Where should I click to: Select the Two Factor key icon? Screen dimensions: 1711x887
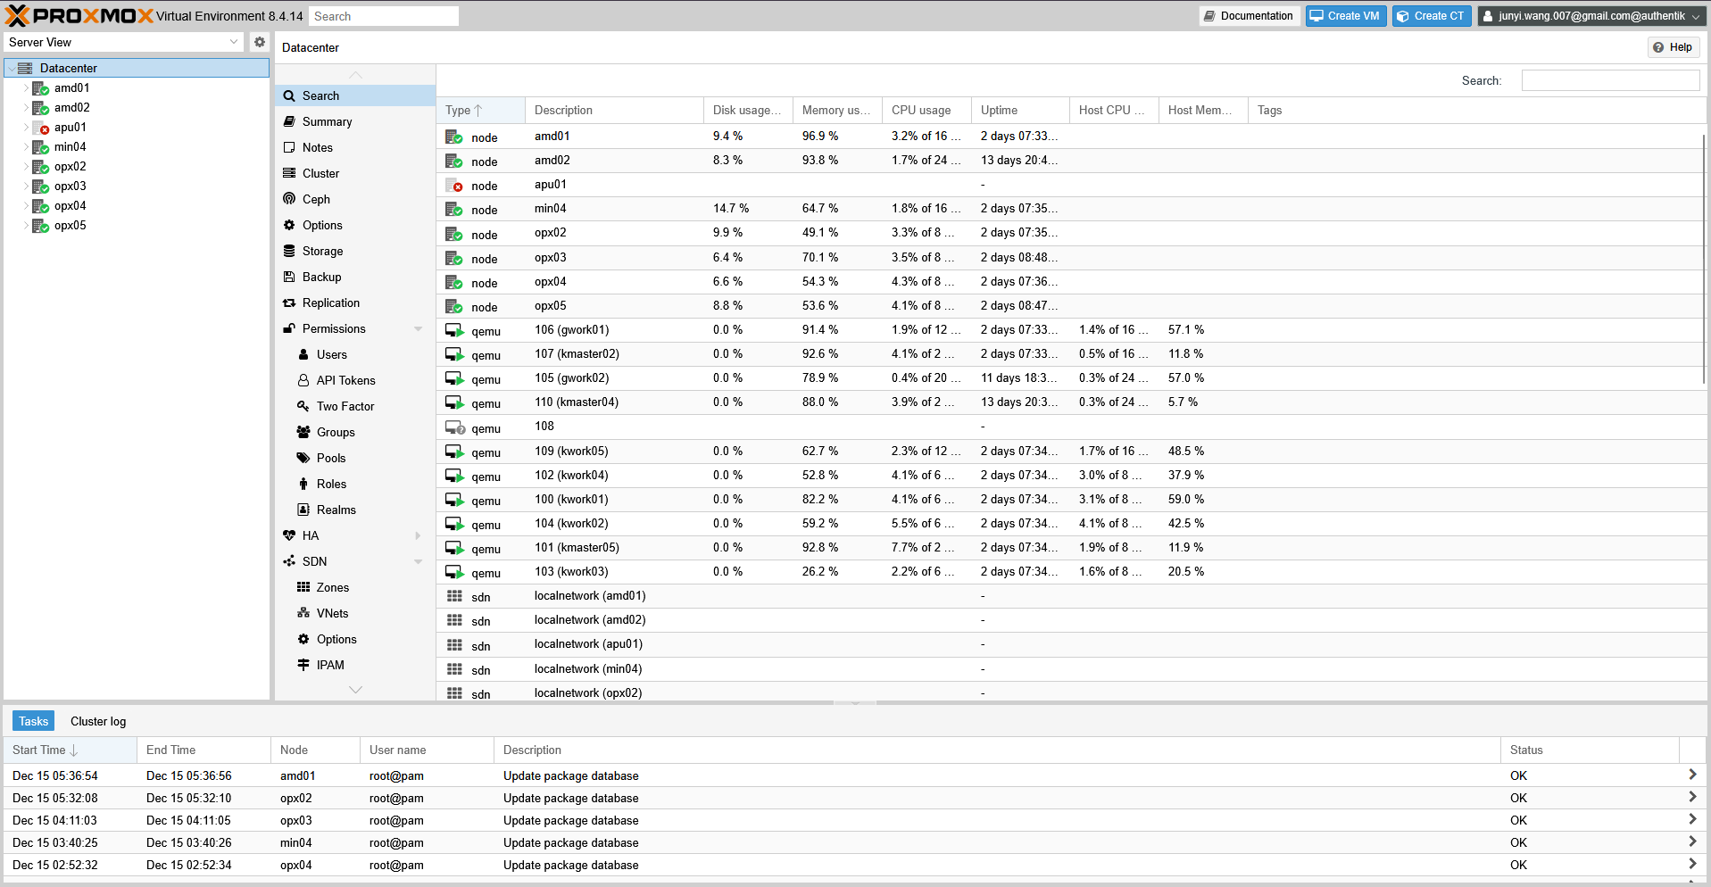pos(303,406)
